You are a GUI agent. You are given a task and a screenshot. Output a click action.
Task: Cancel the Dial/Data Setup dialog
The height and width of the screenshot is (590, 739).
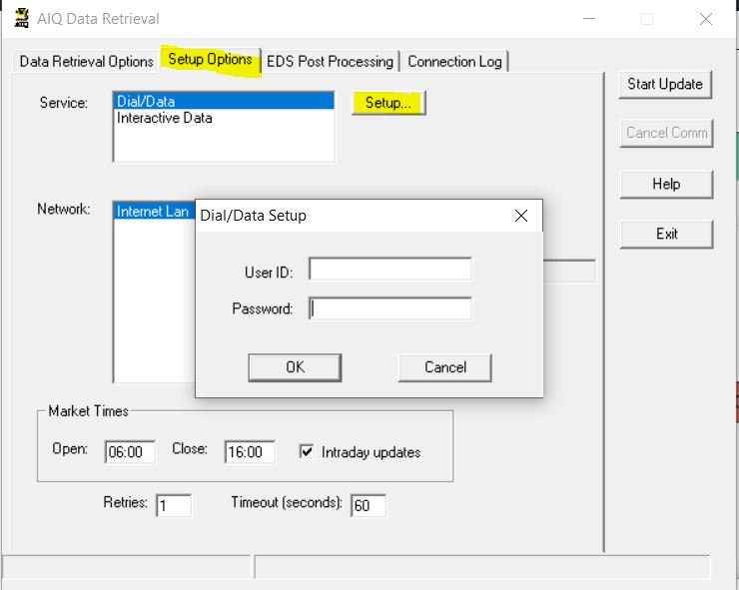coord(444,366)
